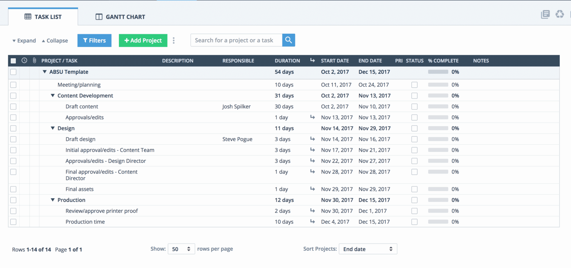The height and width of the screenshot is (268, 571).
Task: Select the Final assets task name
Action: tap(79, 189)
